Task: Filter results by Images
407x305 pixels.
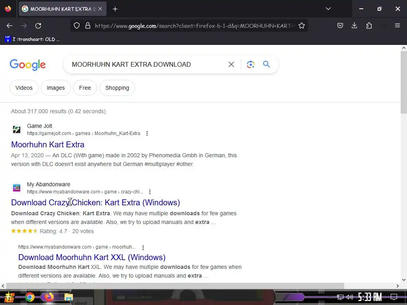Action: coord(56,88)
